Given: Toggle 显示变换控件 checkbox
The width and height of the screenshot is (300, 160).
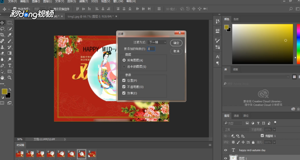Looking at the screenshot, I should point(51,9).
